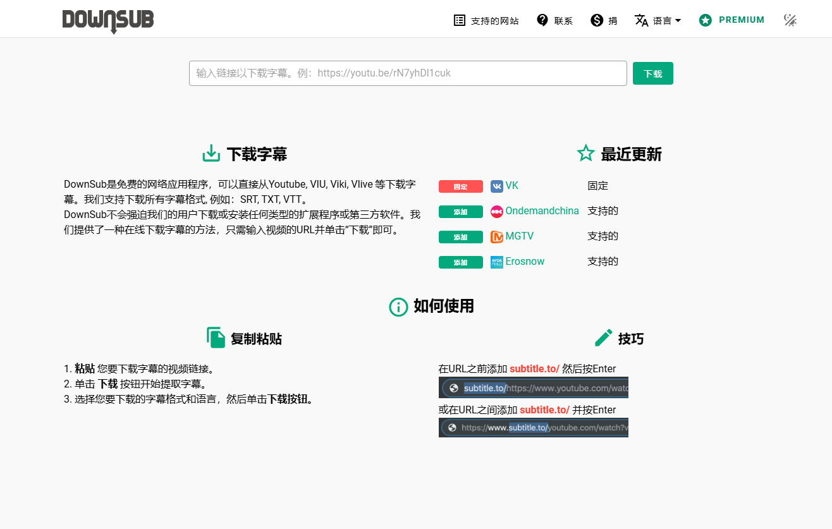
Task: Click the 添加 badge beside Ondemandchina
Action: [461, 212]
